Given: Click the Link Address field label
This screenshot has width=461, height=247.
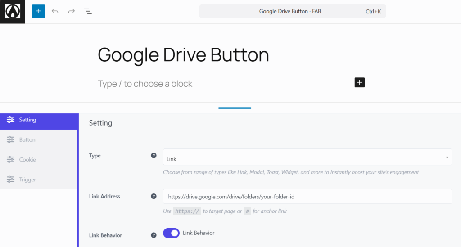Looking at the screenshot, I should tap(104, 197).
